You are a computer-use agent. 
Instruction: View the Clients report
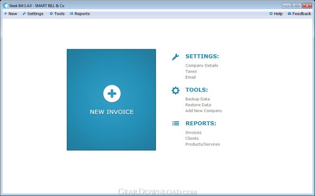click(192, 139)
